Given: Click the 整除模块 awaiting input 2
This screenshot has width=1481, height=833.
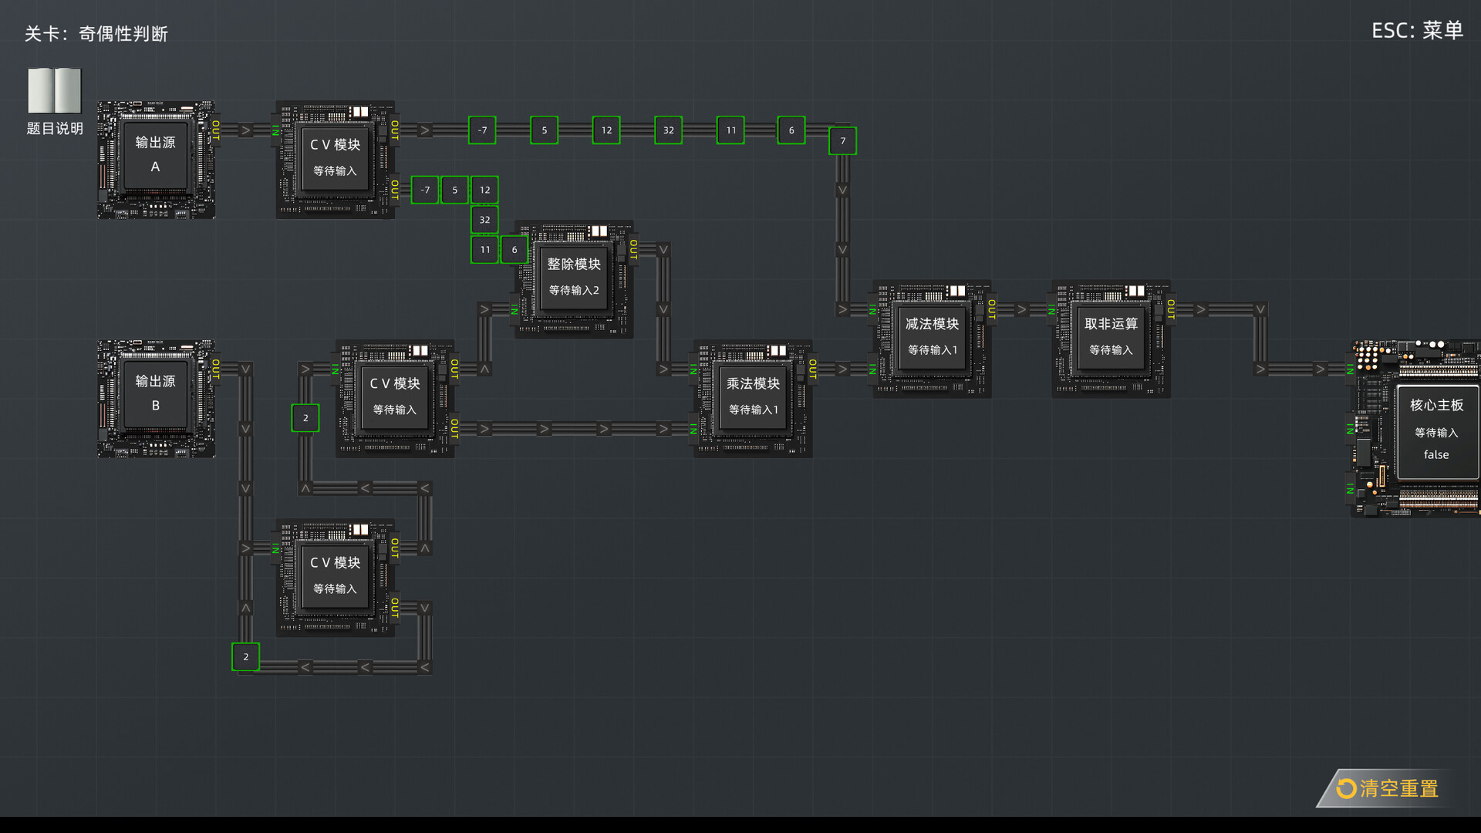Looking at the screenshot, I should pos(573,279).
